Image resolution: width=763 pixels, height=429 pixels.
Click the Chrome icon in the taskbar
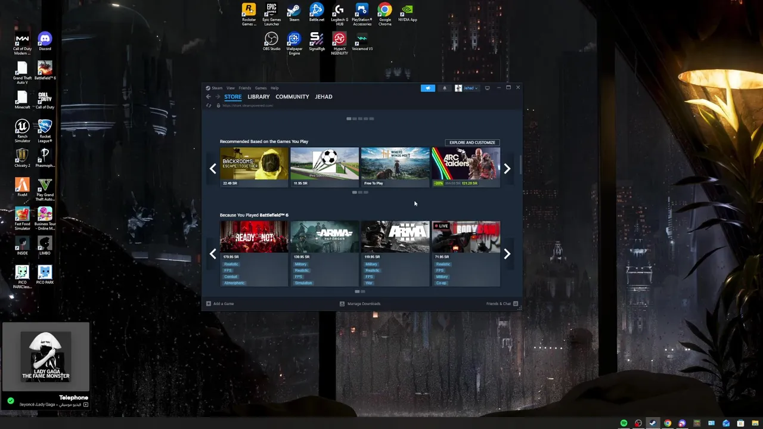click(668, 423)
